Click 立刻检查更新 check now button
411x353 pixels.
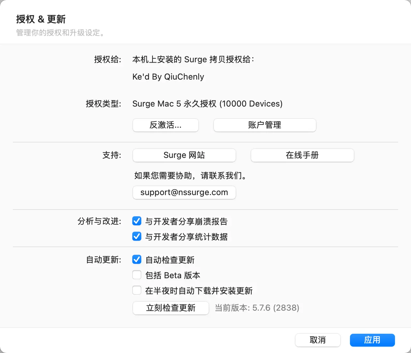coord(171,308)
